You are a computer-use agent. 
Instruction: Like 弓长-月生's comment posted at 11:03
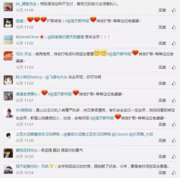pos(174,67)
